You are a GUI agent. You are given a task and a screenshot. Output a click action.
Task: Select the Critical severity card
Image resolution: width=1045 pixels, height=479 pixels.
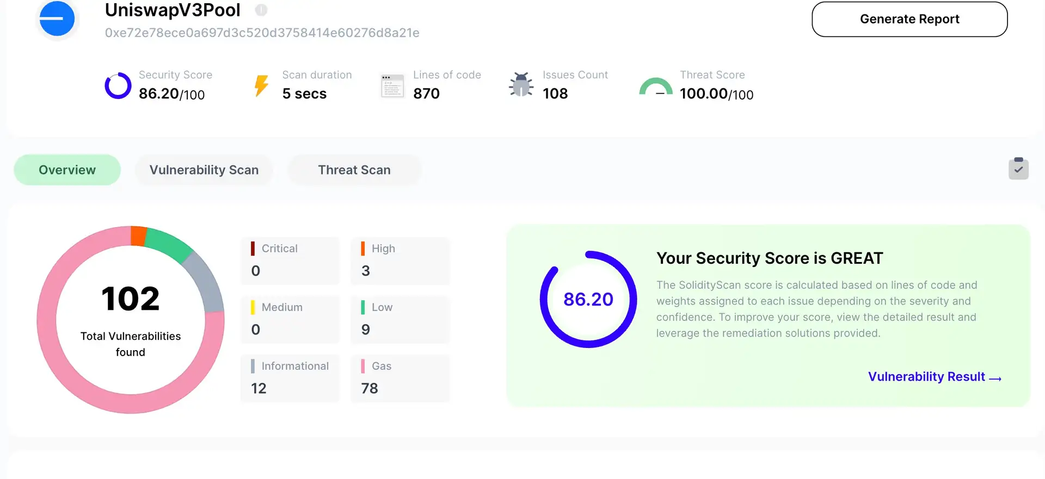pos(290,260)
